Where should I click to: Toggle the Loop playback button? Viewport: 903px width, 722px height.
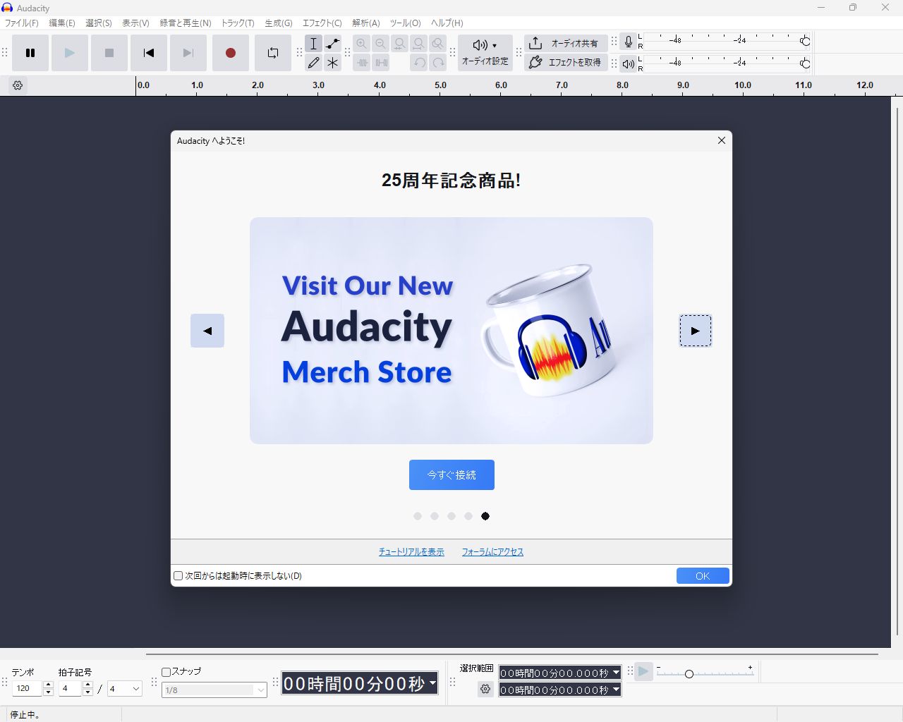point(273,53)
